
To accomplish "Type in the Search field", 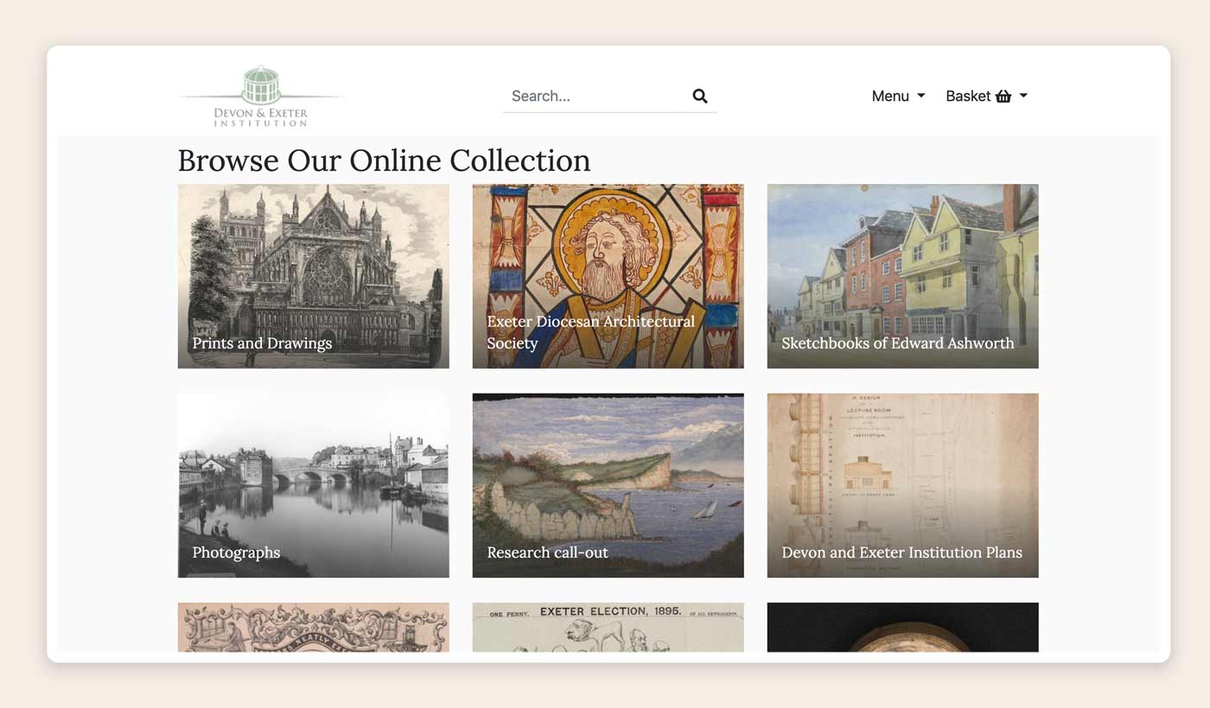I will (x=596, y=96).
